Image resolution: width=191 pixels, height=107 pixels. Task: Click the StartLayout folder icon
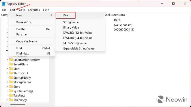tap(11, 73)
